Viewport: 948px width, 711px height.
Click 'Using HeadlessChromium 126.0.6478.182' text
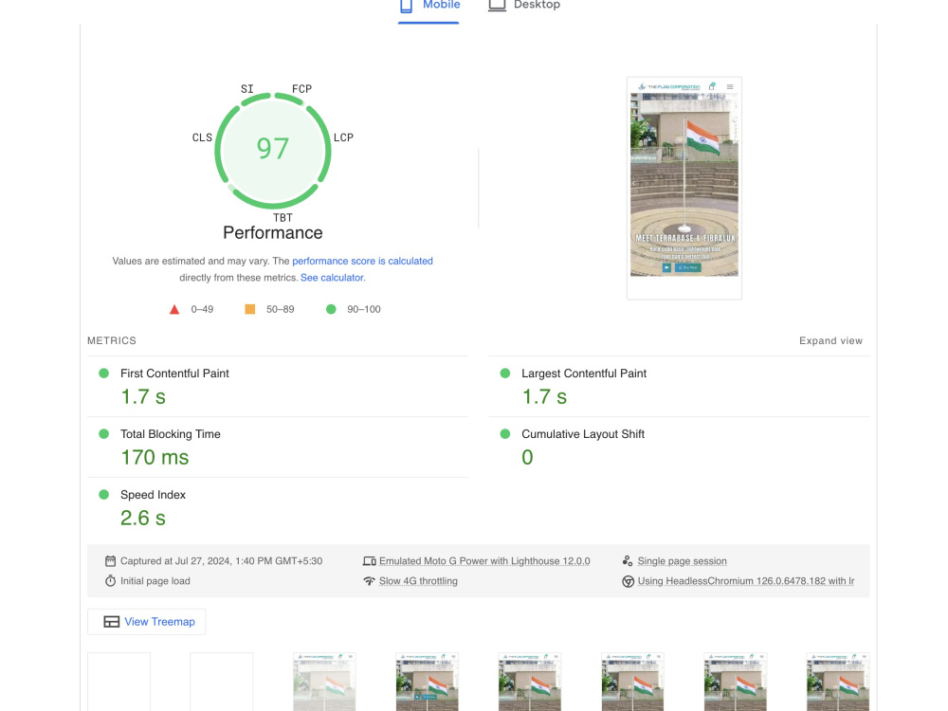pyautogui.click(x=745, y=581)
